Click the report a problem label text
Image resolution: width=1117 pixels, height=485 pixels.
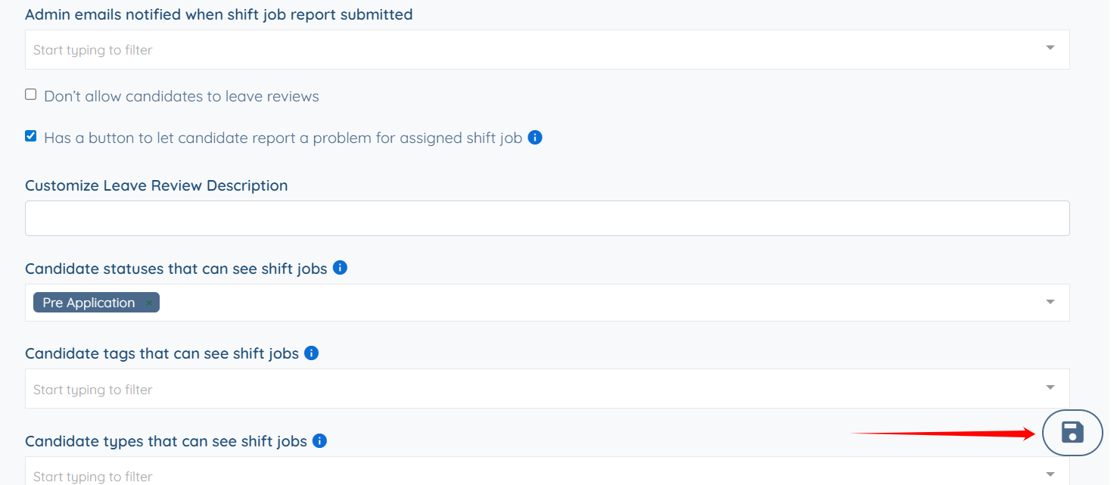[283, 138]
